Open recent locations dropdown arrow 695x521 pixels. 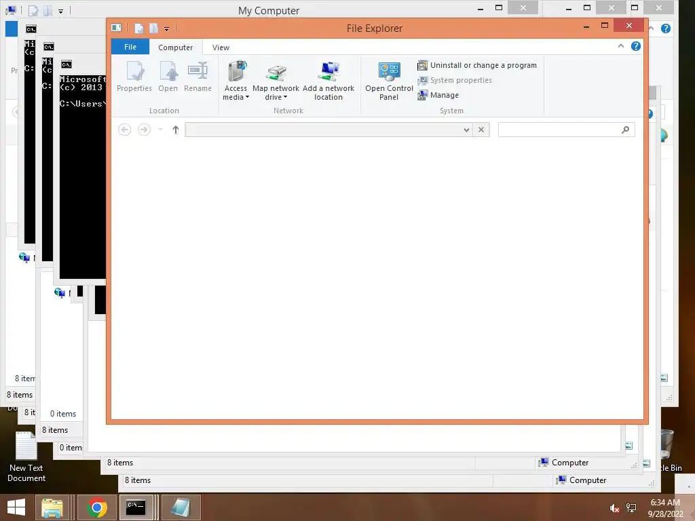160,130
